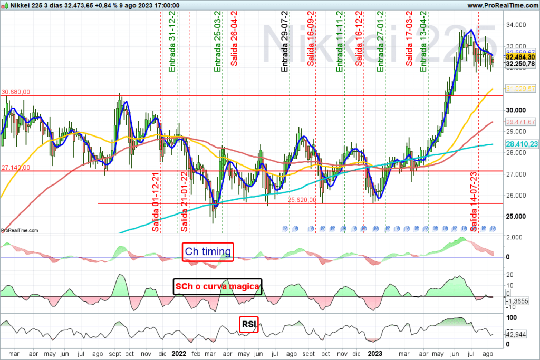This screenshot has width=540, height=360.
Task: Select the 'Salida 17-03-2' vertical label
Action: (x=409, y=38)
